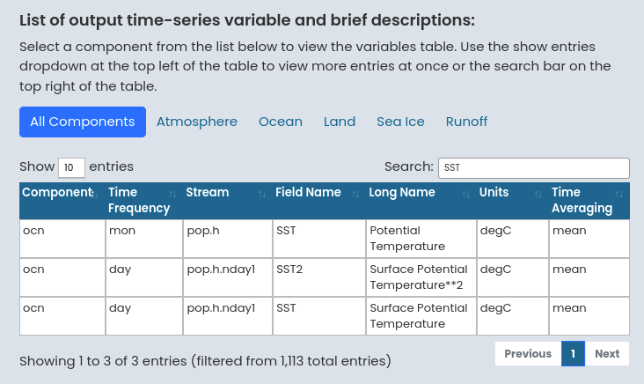Go to page 1 of results

point(573,353)
